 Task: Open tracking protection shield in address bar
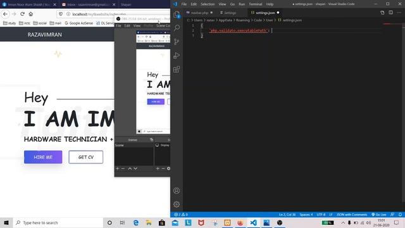point(61,14)
